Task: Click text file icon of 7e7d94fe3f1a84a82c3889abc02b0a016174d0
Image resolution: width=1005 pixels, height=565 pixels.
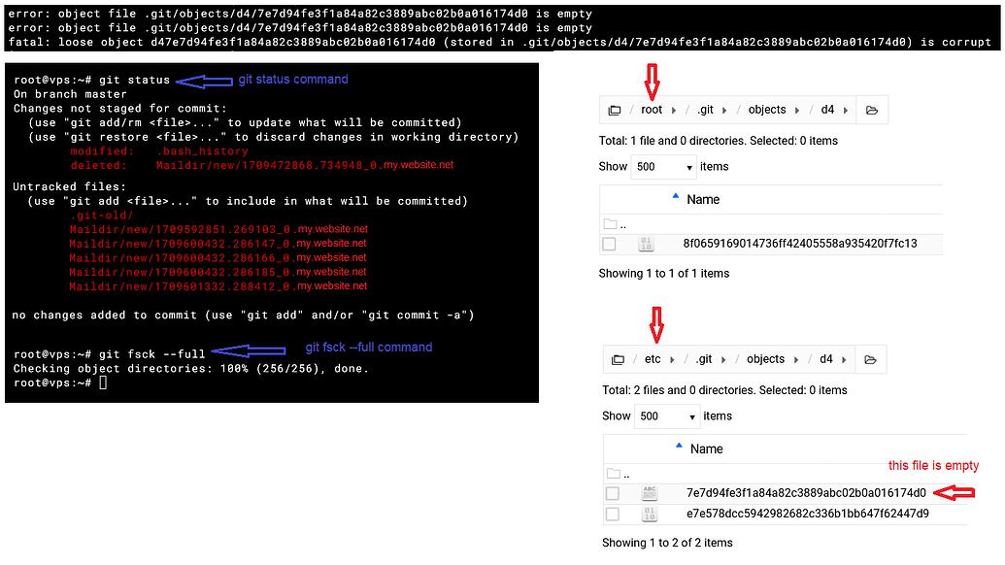Action: click(650, 492)
